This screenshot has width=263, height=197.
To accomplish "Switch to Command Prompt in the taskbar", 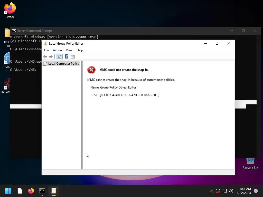I will coord(42,191).
